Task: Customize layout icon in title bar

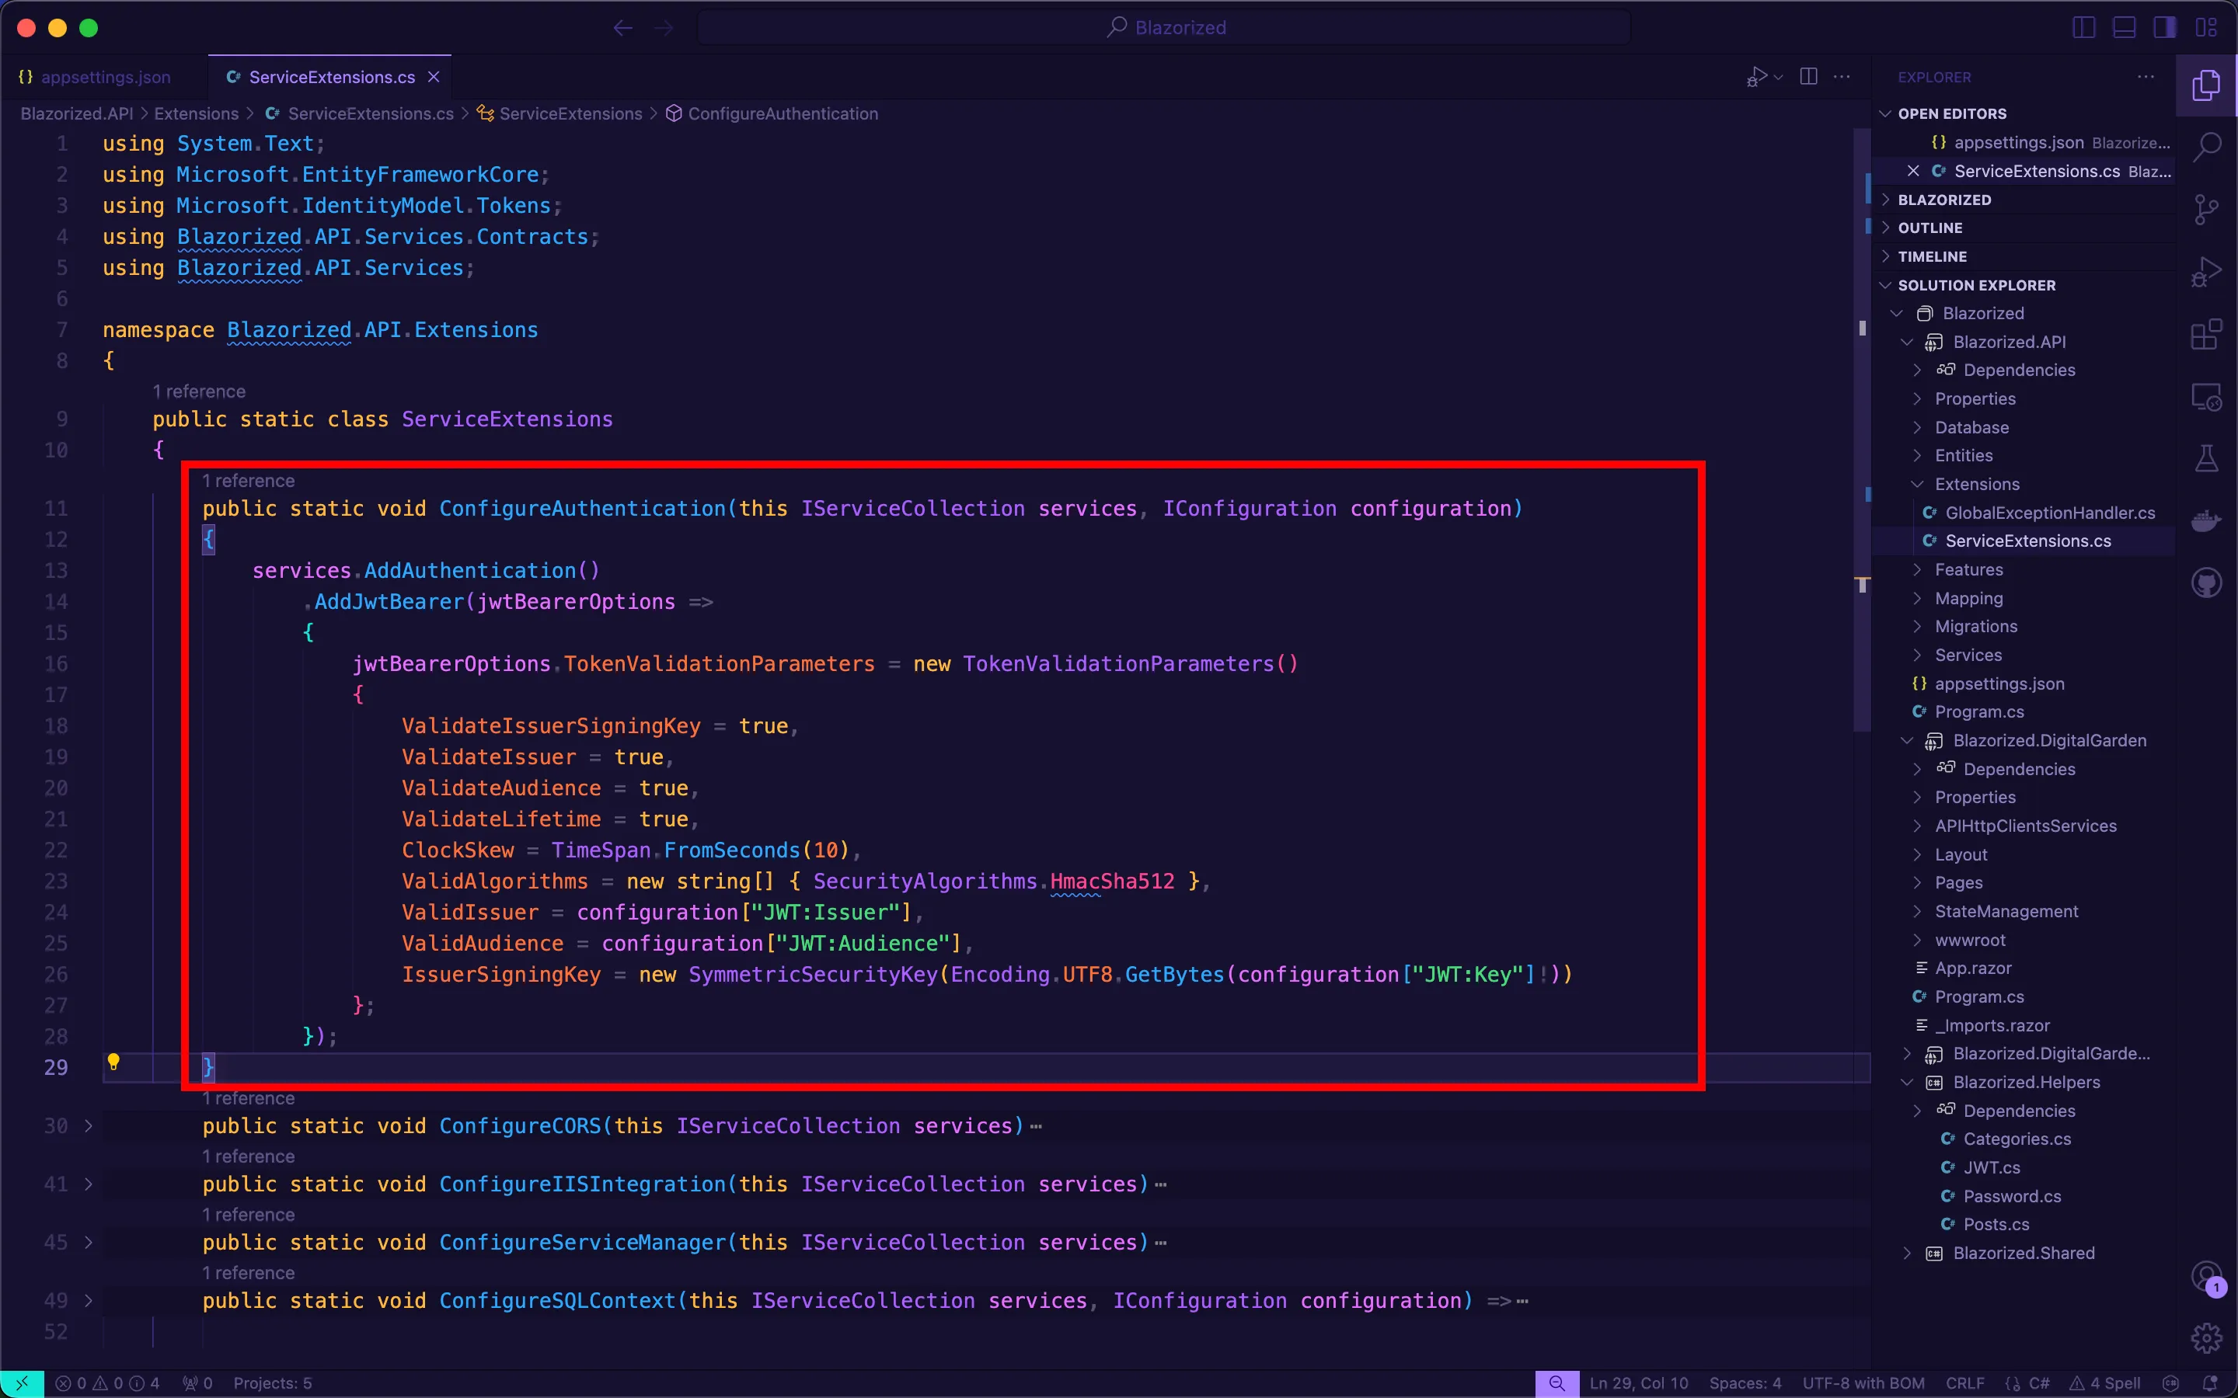Action: point(2205,28)
